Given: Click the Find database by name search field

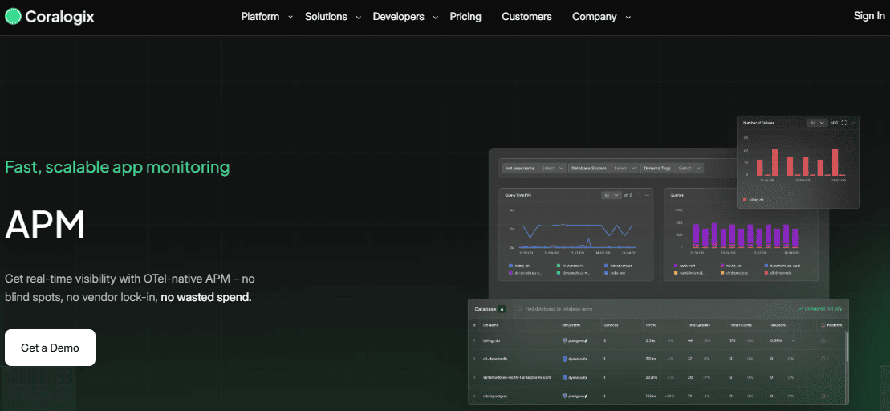Looking at the screenshot, I should coord(565,309).
